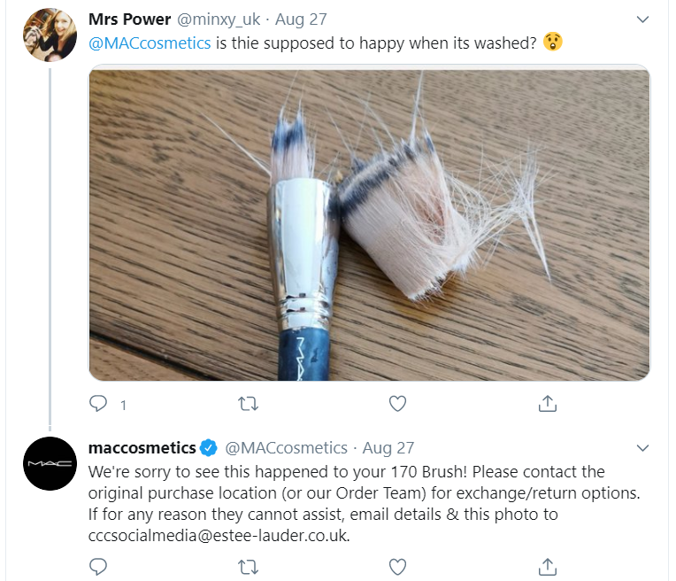676x581 pixels.
Task: Open Mrs Power's profile picture
Action: coord(50,35)
